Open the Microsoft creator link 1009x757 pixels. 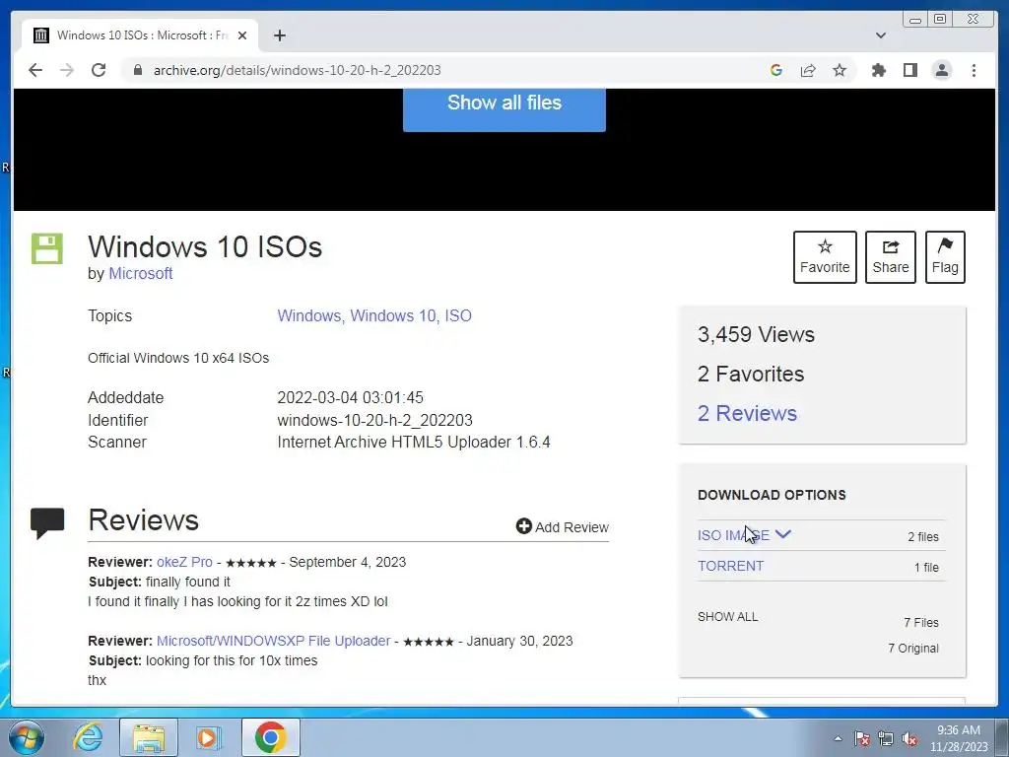pos(140,274)
